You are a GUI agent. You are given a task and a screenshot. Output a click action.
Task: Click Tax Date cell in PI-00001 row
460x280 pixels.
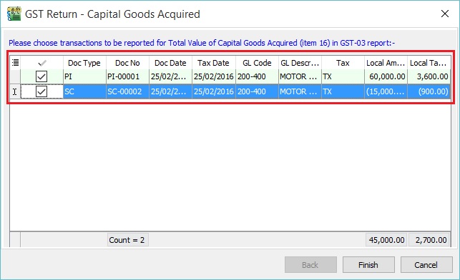point(213,76)
